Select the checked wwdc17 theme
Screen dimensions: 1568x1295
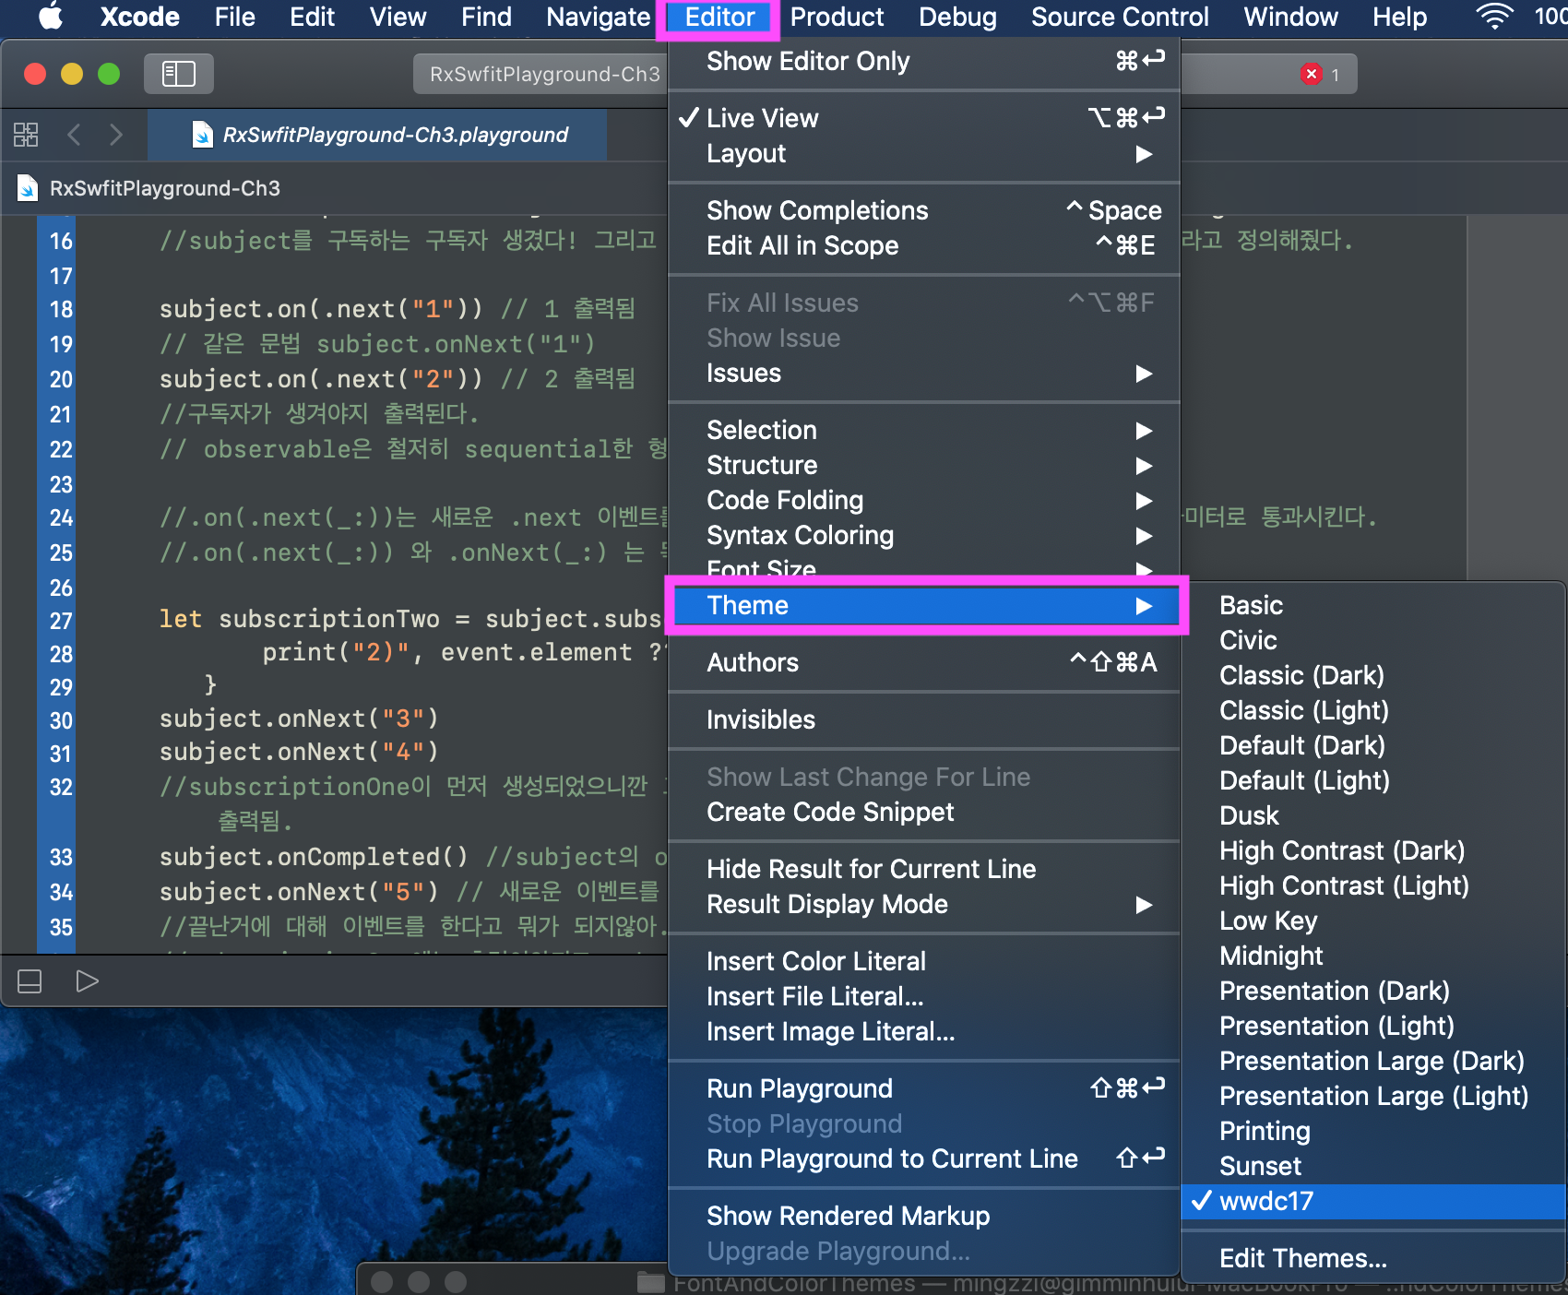click(1373, 1201)
